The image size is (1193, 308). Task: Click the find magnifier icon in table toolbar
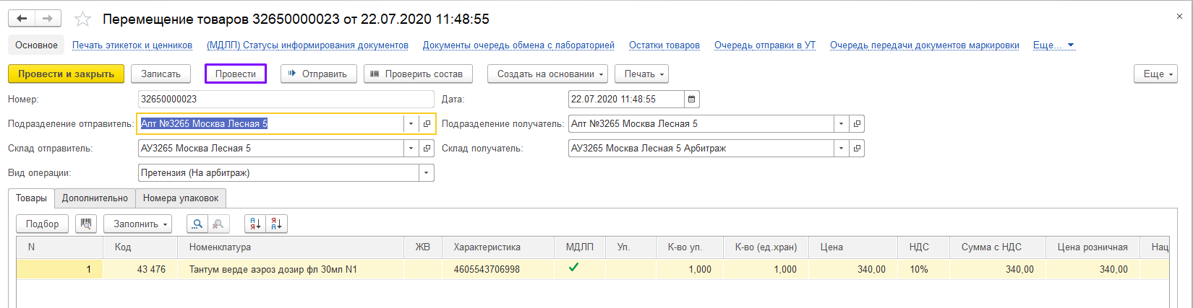[x=197, y=224]
